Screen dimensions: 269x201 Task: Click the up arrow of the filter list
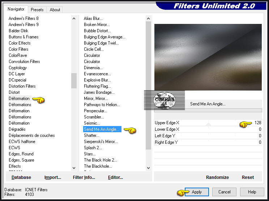tap(148, 18)
